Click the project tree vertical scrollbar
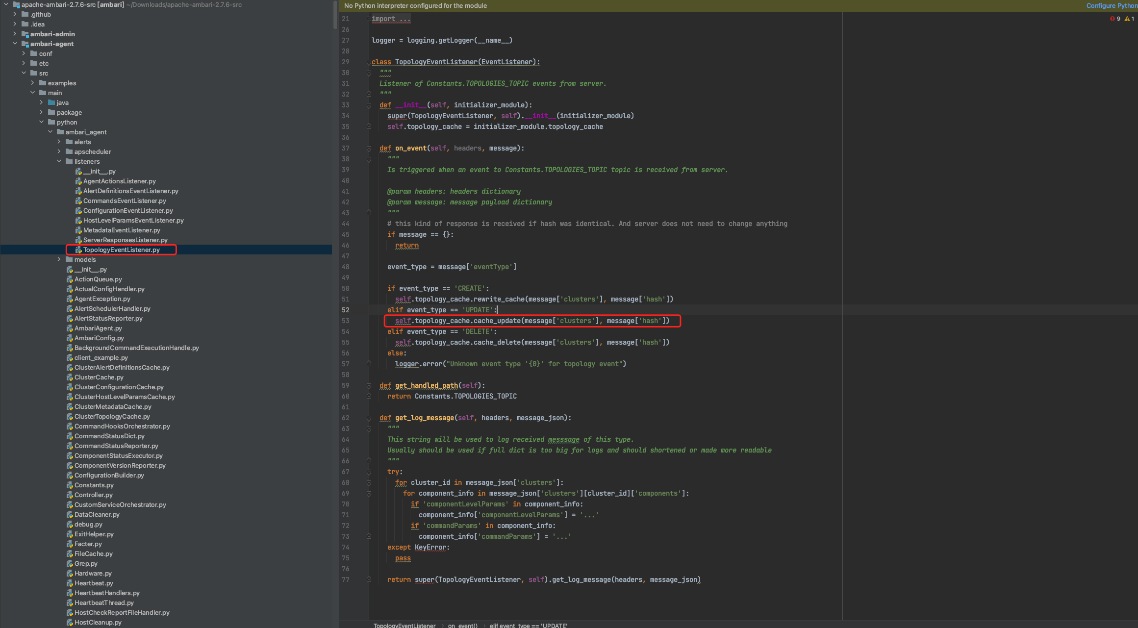1138x628 pixels. [x=335, y=15]
